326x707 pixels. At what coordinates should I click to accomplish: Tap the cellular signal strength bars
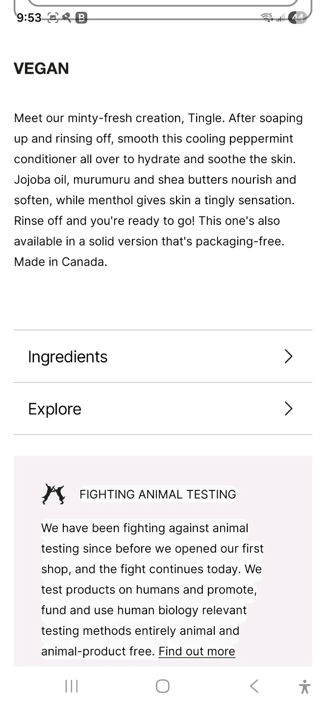280,19
